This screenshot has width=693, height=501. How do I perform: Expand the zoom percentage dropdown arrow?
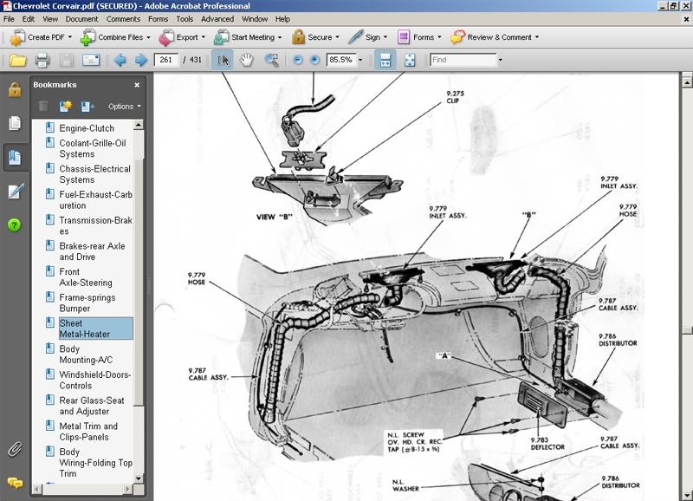360,60
